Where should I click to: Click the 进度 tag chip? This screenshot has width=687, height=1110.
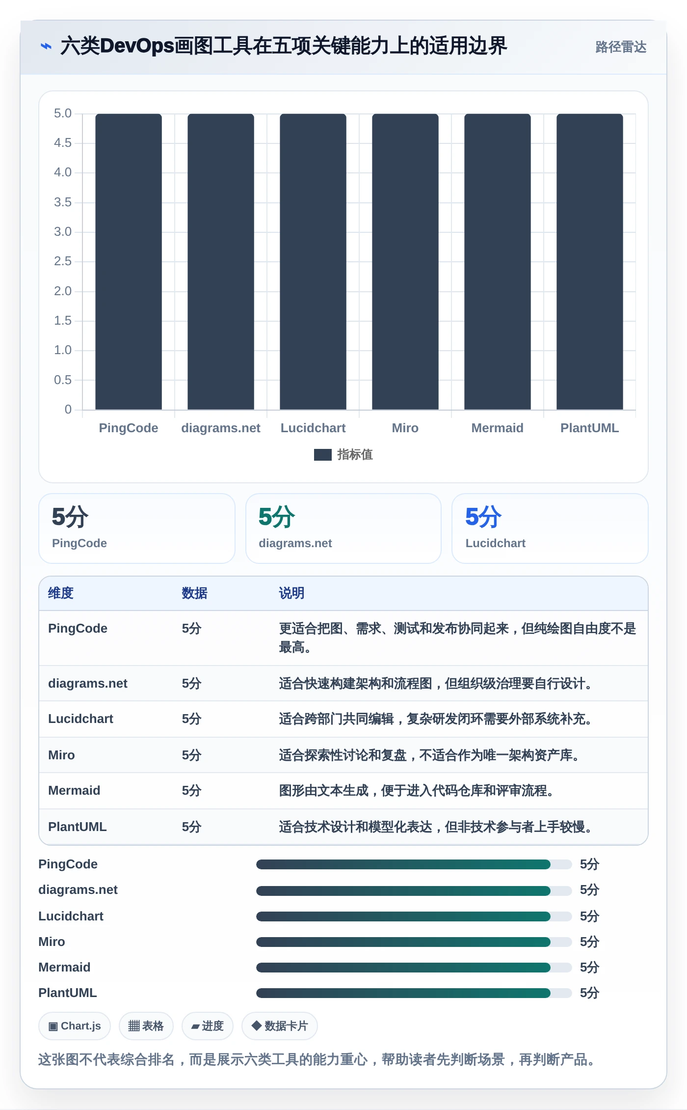tap(208, 1026)
